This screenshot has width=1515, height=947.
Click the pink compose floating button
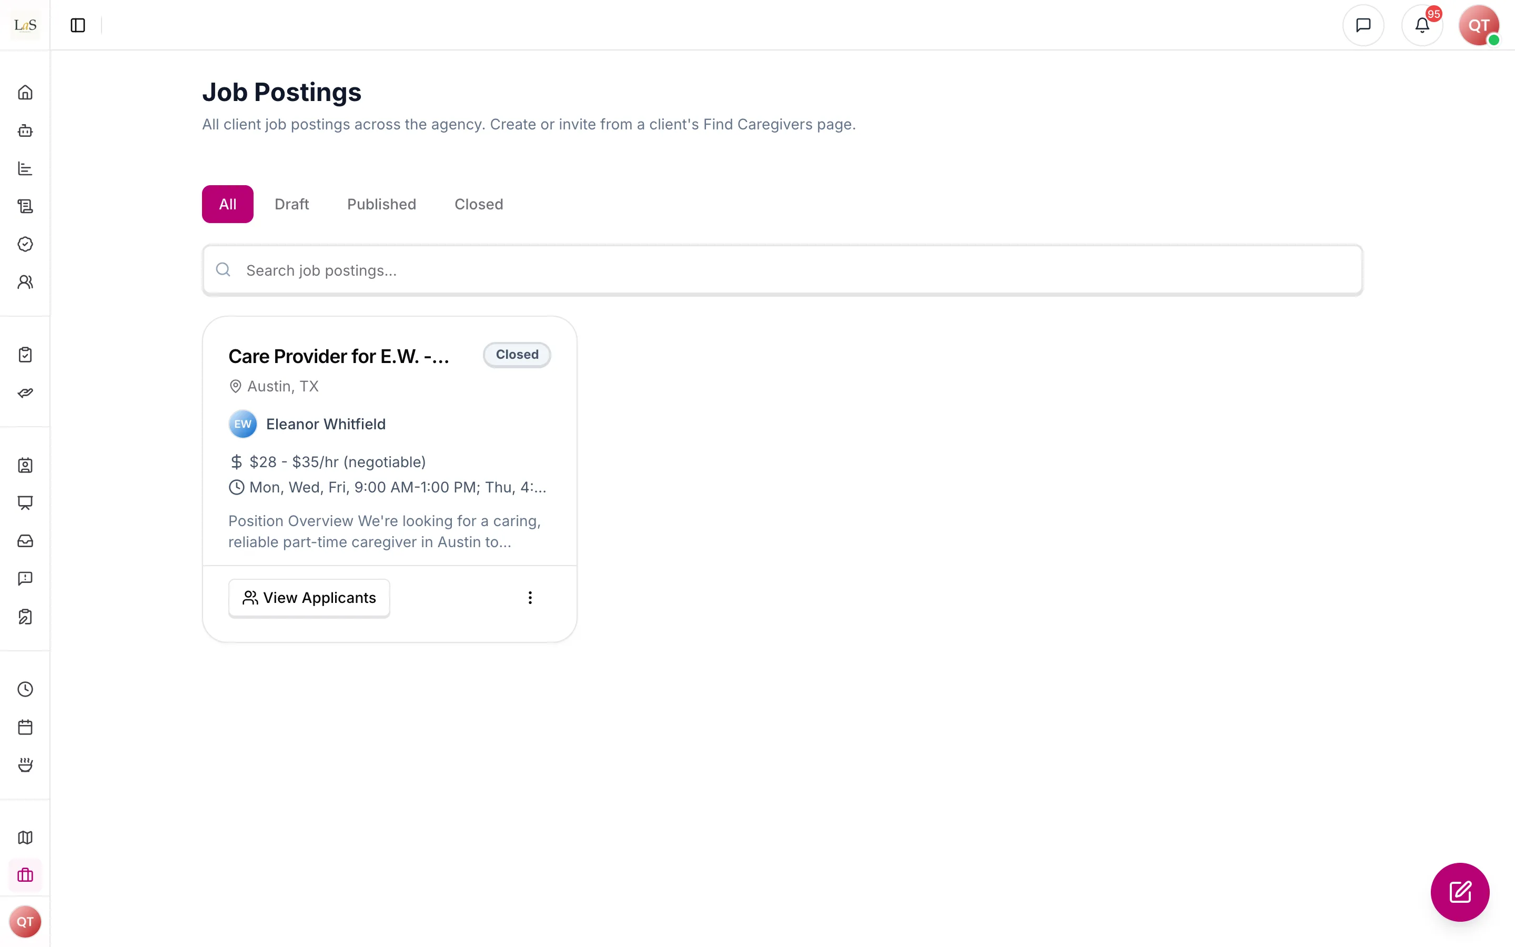pos(1460,892)
